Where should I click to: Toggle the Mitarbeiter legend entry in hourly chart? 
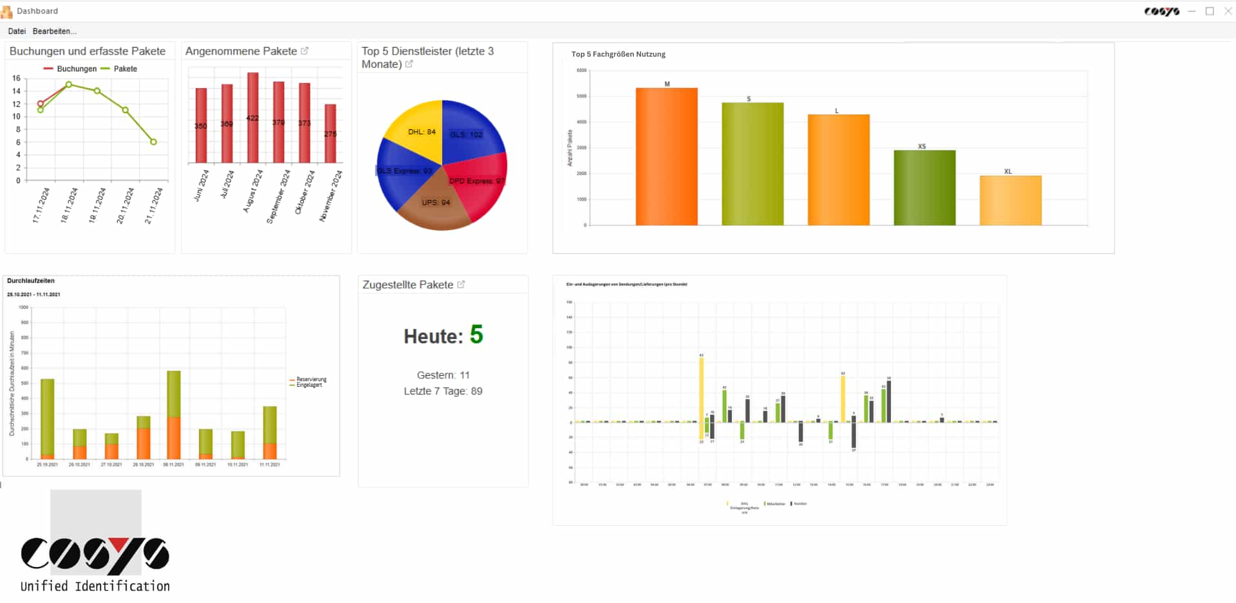[x=775, y=504]
